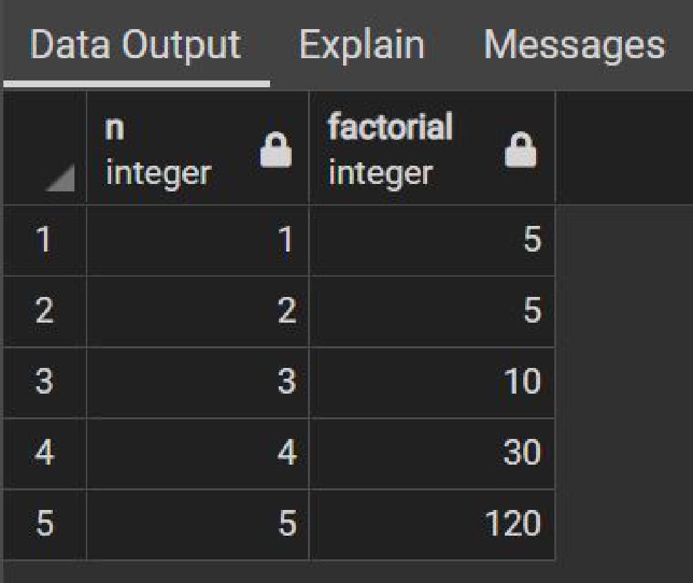Select row number 2 header
693x583 pixels.
click(x=44, y=311)
